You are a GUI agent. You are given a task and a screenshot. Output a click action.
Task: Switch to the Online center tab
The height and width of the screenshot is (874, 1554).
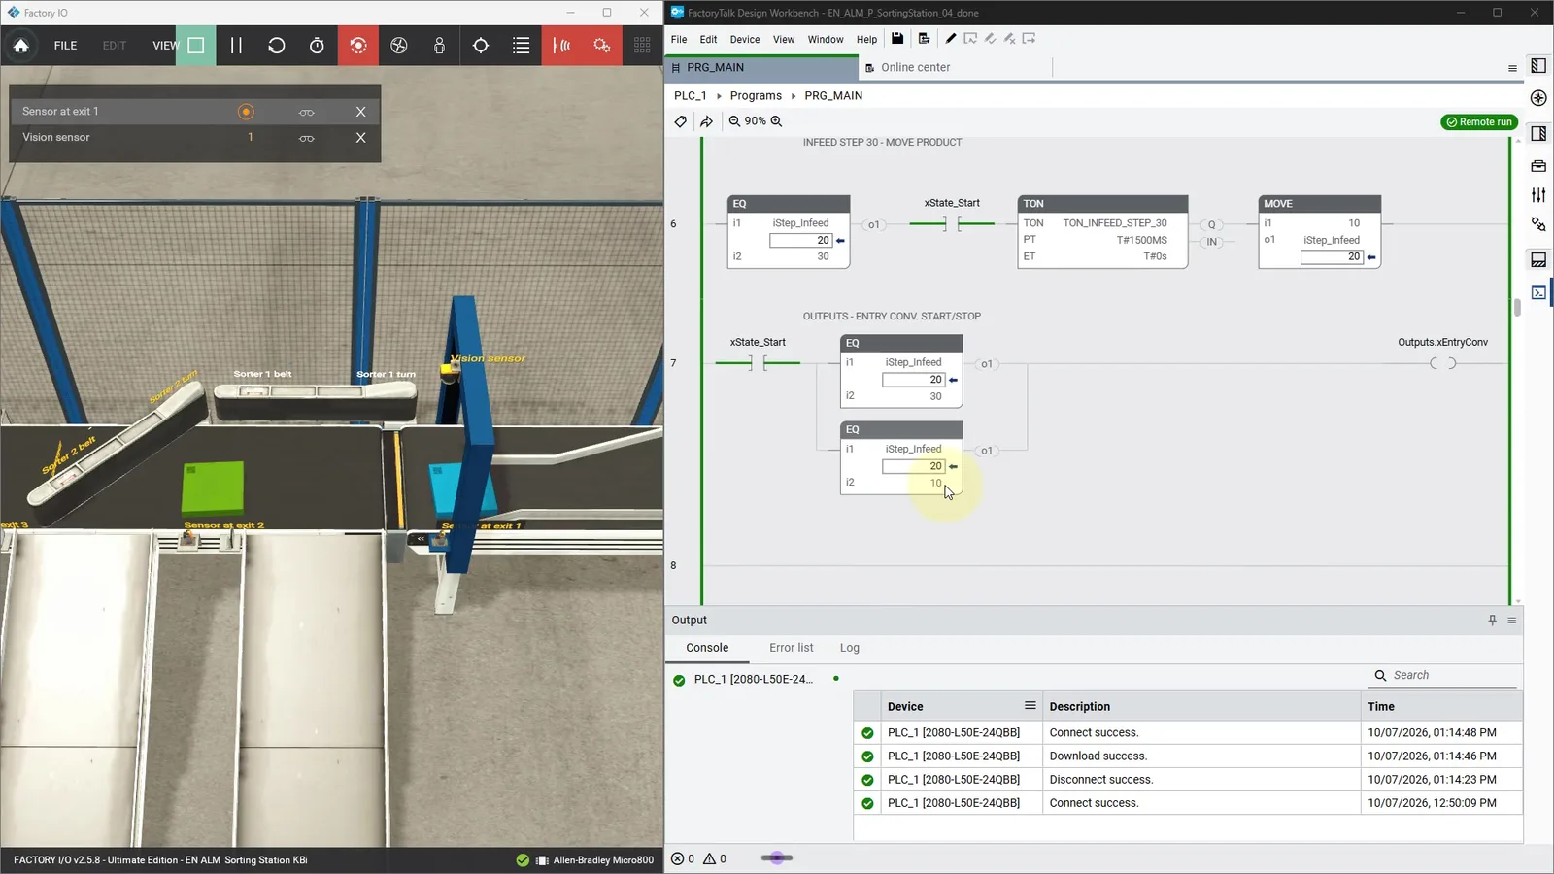point(915,68)
